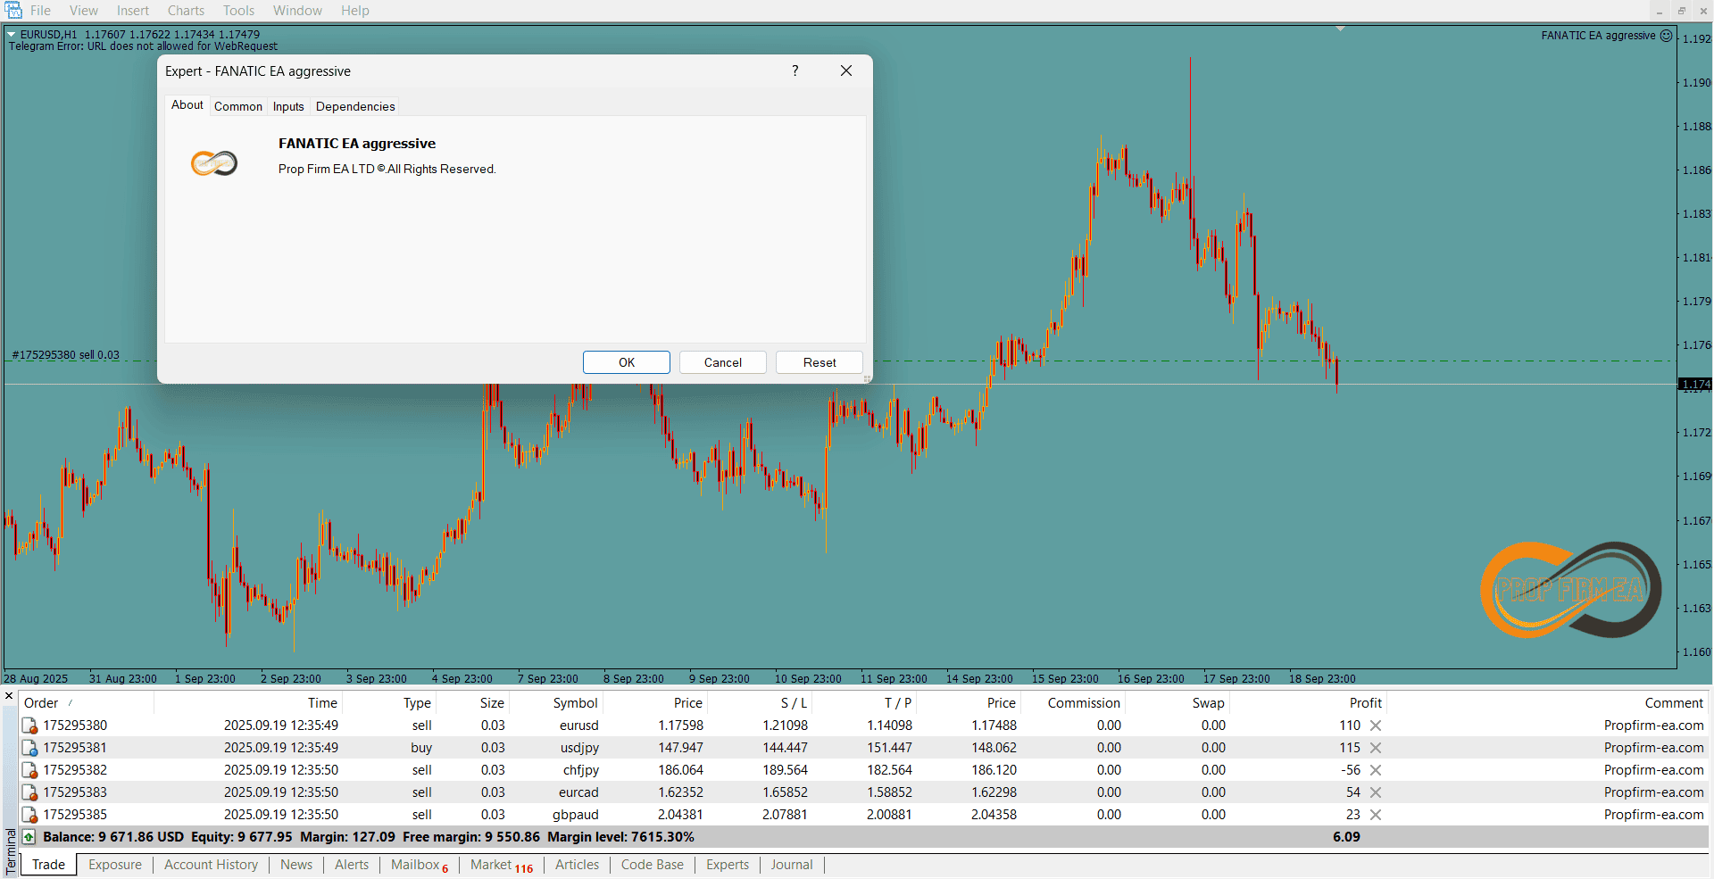The width and height of the screenshot is (1714, 879).
Task: Click the MetaTrader application icon
Action: click(13, 11)
